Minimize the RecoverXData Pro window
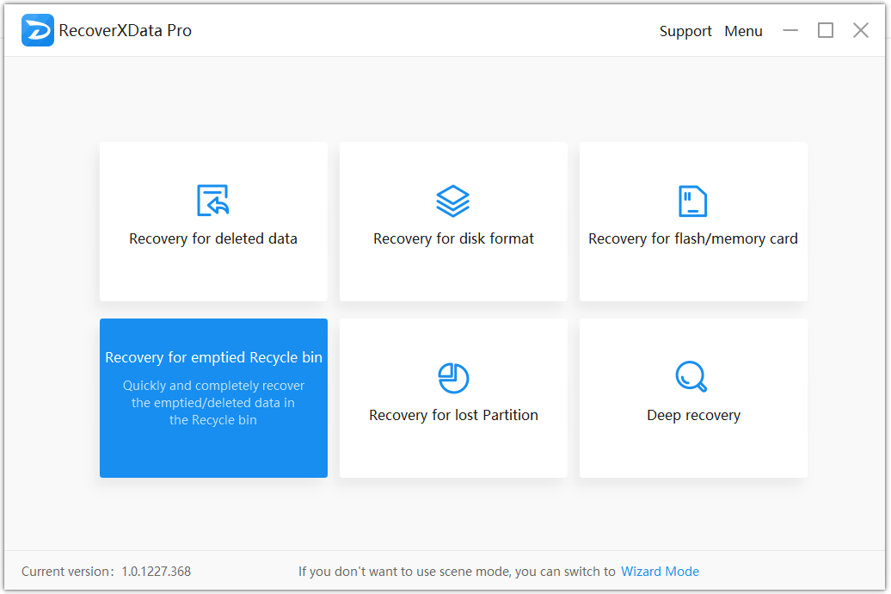This screenshot has width=891, height=594. (x=790, y=29)
